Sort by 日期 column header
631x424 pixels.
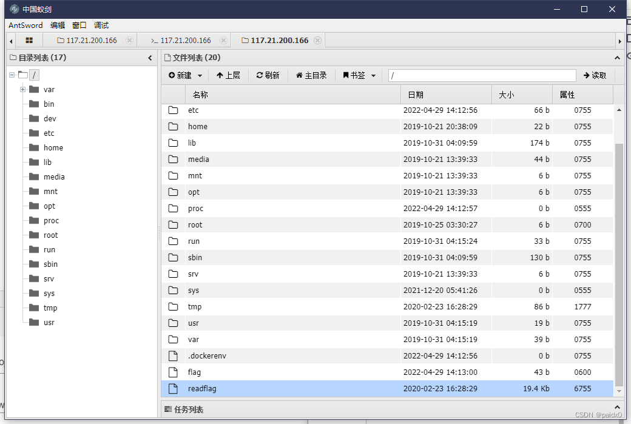447,95
